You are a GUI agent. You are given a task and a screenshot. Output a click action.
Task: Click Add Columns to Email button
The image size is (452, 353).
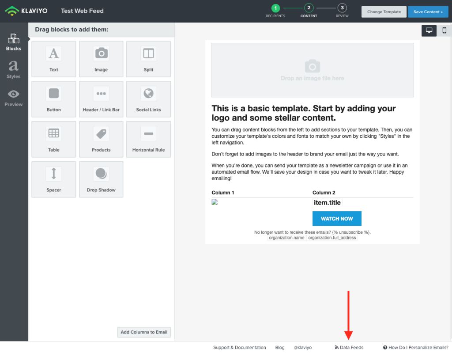(144, 332)
